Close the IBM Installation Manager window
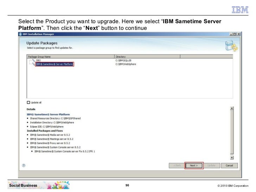The height and width of the screenshot is (192, 256). (x=238, y=34)
